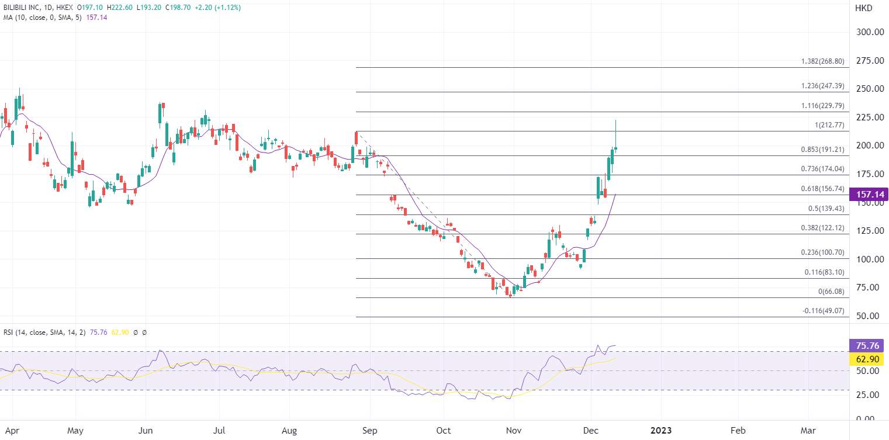Click the Sep marker on time axis
The height and width of the screenshot is (440, 889).
(371, 431)
